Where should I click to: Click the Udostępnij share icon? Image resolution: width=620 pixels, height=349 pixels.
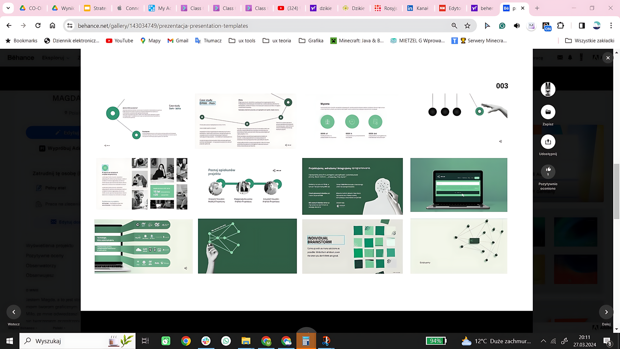coord(548,142)
